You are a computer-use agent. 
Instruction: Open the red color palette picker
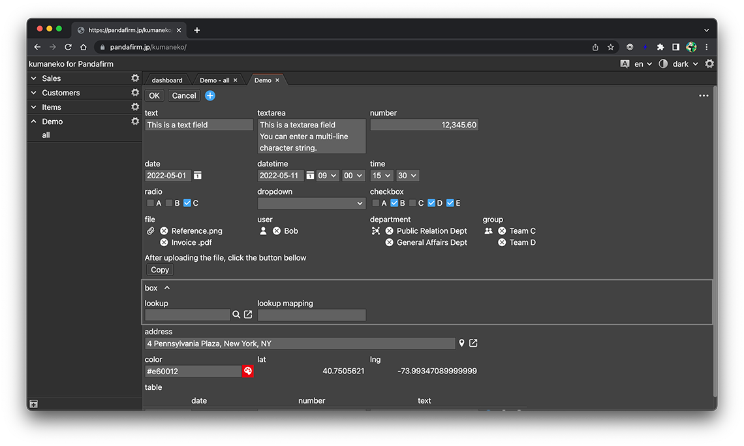248,372
